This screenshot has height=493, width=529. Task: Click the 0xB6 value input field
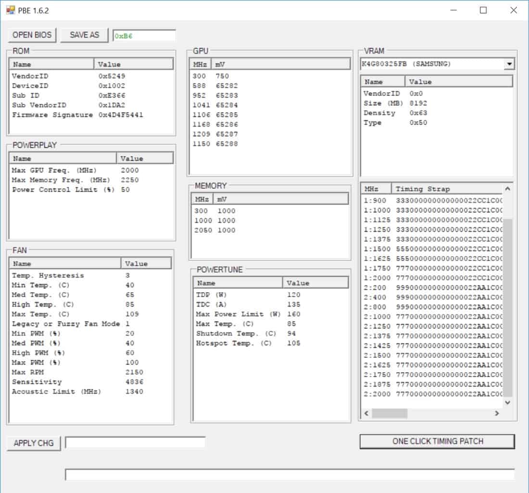coord(143,35)
